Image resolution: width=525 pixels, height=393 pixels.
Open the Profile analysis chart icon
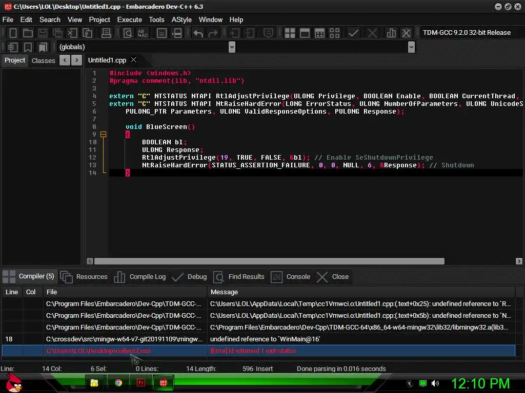pyautogui.click(x=391, y=33)
